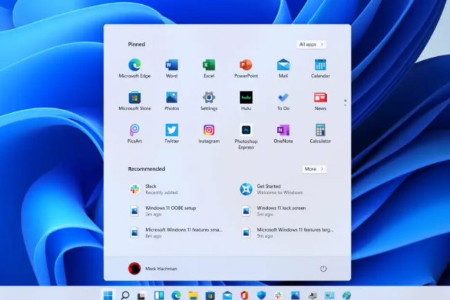Expand Recommended with the More button
The image size is (450, 300).
(x=314, y=169)
